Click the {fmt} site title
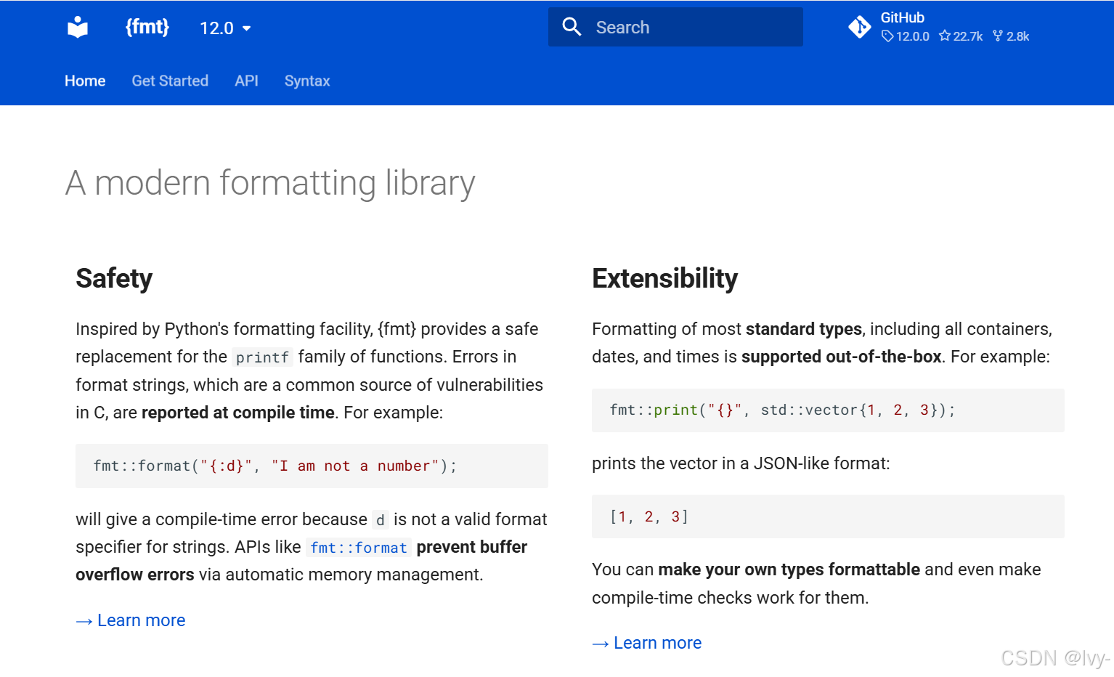Viewport: 1114px width, 677px height. [147, 27]
